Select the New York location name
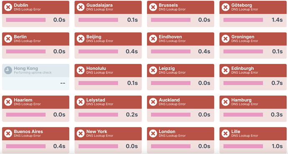Image resolution: width=288 pixels, height=154 pixels. coord(96,131)
